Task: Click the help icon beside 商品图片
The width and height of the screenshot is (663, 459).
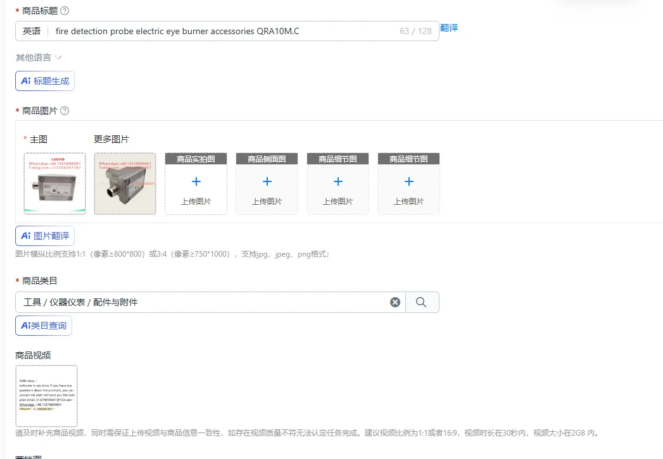Action: tap(65, 111)
